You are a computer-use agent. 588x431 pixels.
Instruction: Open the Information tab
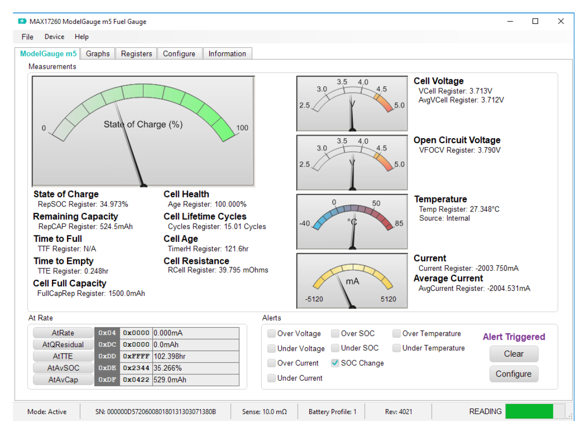coord(227,53)
